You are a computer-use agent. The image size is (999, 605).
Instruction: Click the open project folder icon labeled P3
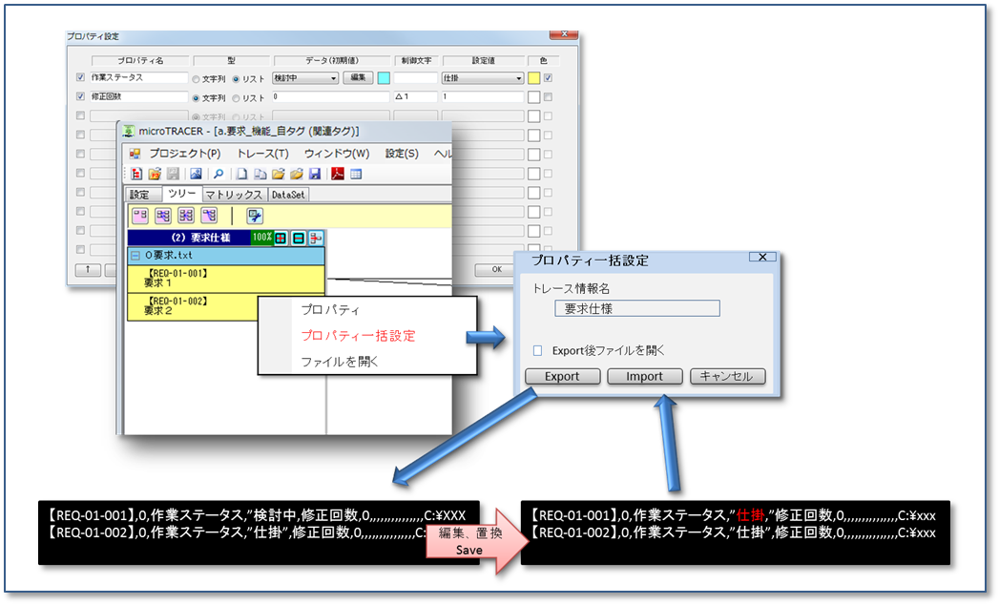[x=155, y=174]
